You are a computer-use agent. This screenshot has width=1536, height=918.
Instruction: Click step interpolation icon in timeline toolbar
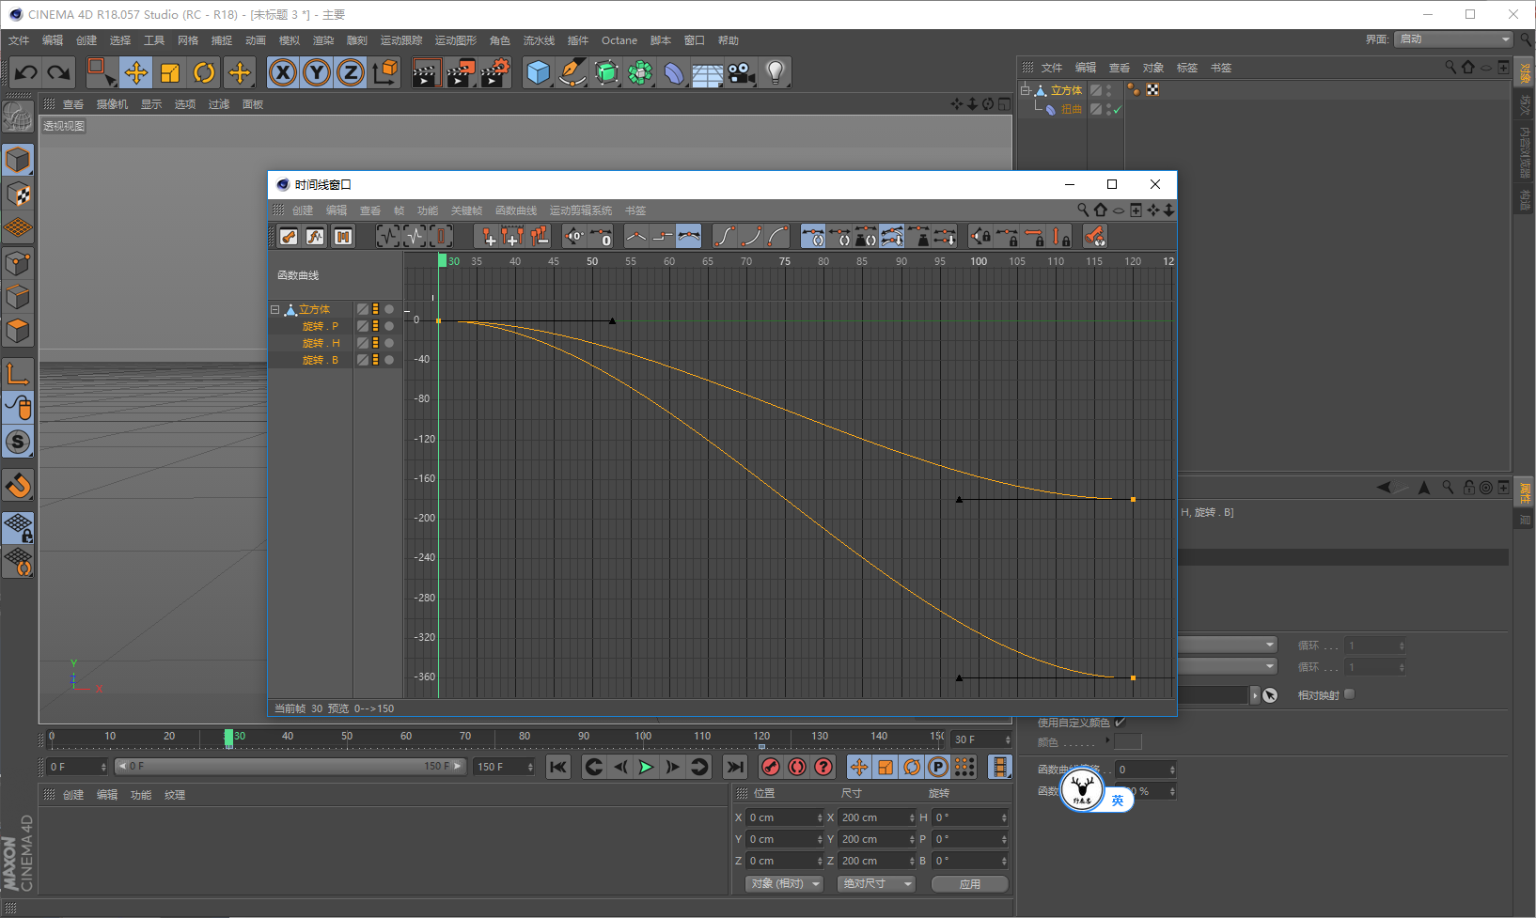point(663,237)
